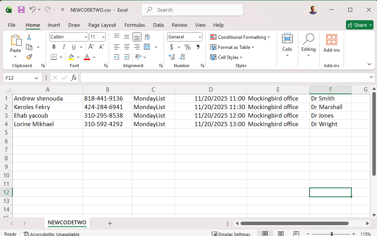The width and height of the screenshot is (377, 236).
Task: Click the Merge & Center icon
Action: click(x=147, y=47)
